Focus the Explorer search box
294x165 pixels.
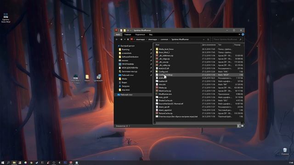227,39
